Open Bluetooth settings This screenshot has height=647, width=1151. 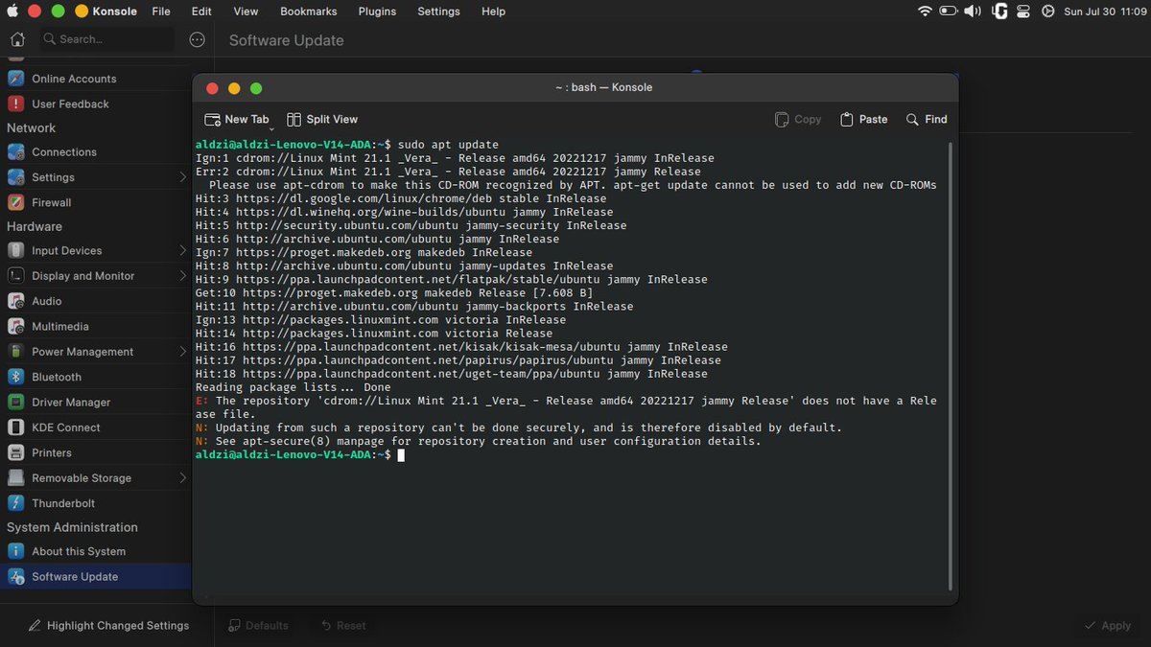tap(96, 377)
